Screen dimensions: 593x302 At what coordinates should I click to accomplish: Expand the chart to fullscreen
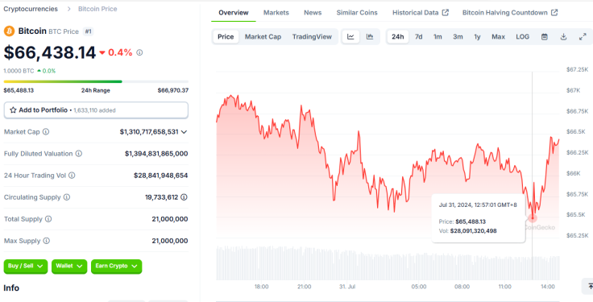[x=583, y=37]
